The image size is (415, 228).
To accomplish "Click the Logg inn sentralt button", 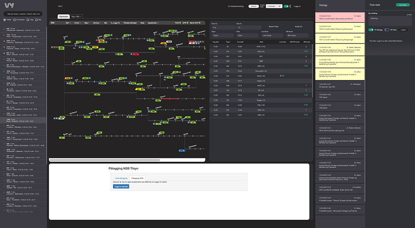I will [x=121, y=187].
